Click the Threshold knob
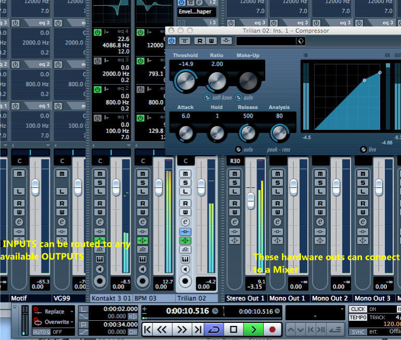Screen dimensions: 401x340 pyautogui.click(x=186, y=80)
